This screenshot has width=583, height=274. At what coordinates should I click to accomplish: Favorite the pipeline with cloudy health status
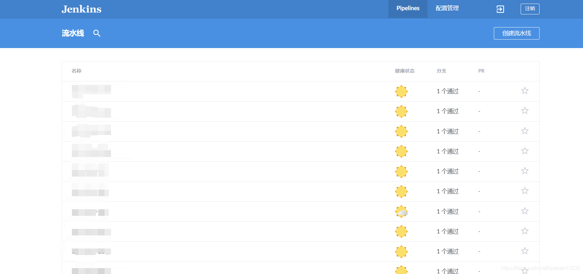tap(525, 211)
